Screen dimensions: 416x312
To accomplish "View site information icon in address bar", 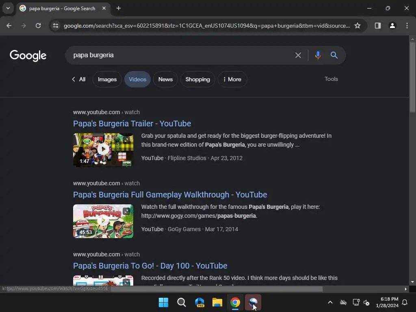I will (x=56, y=26).
